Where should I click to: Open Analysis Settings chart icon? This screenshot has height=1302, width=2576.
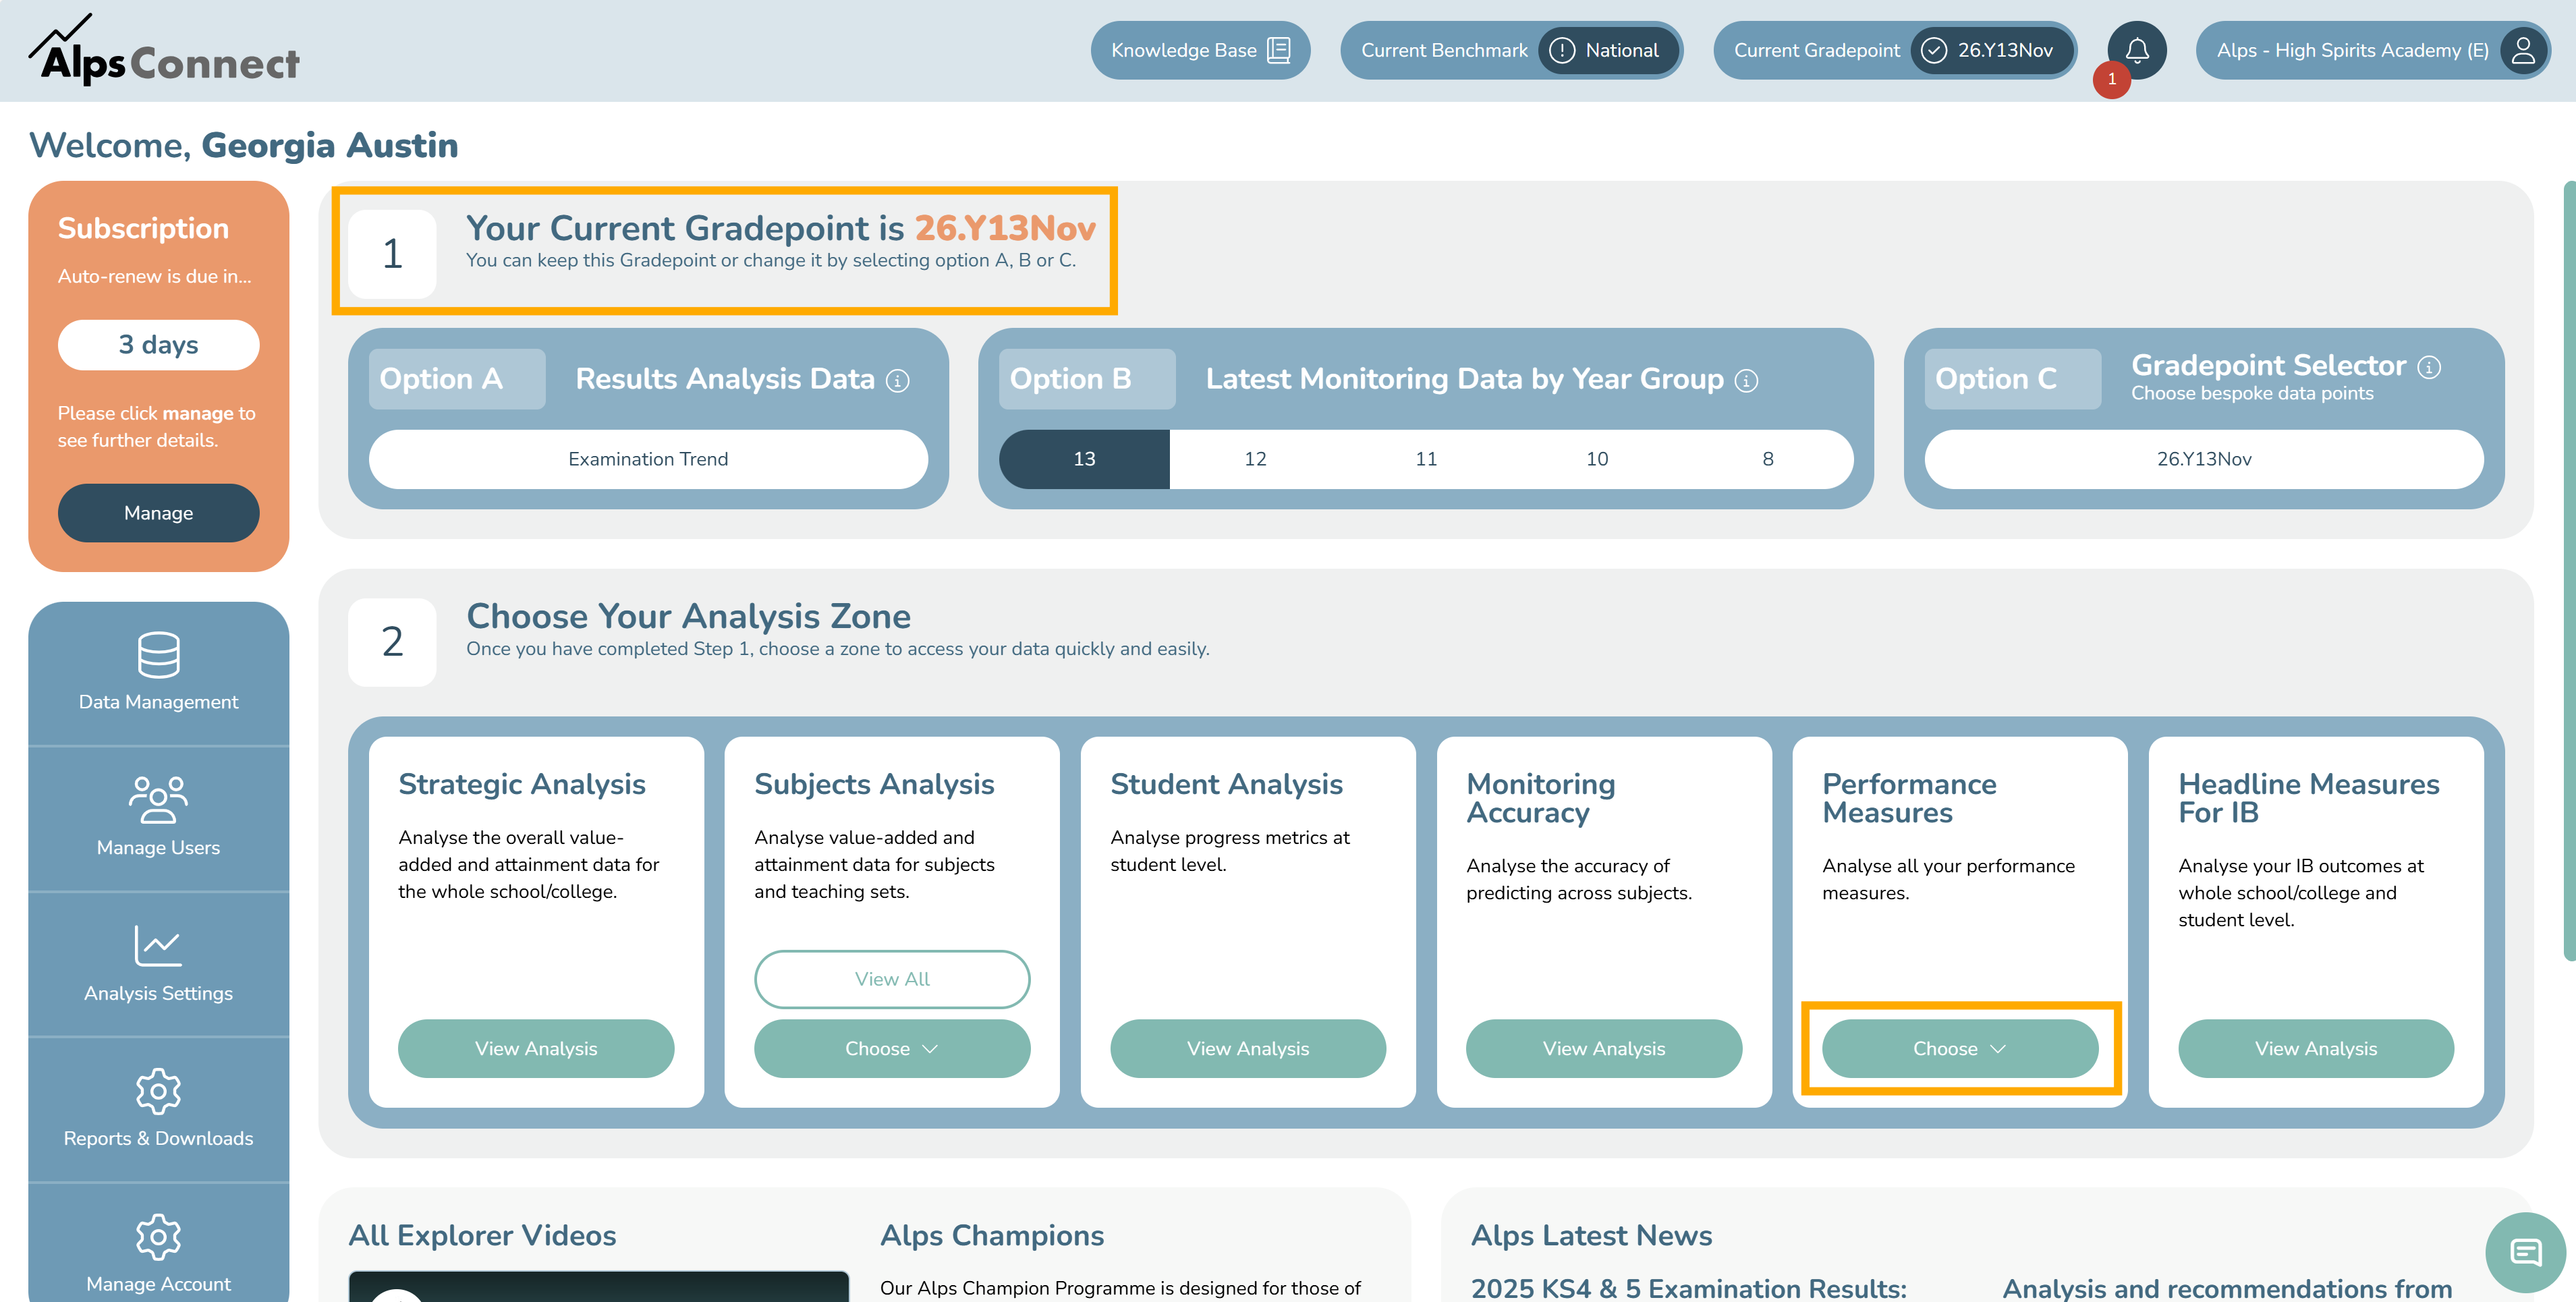(158, 946)
